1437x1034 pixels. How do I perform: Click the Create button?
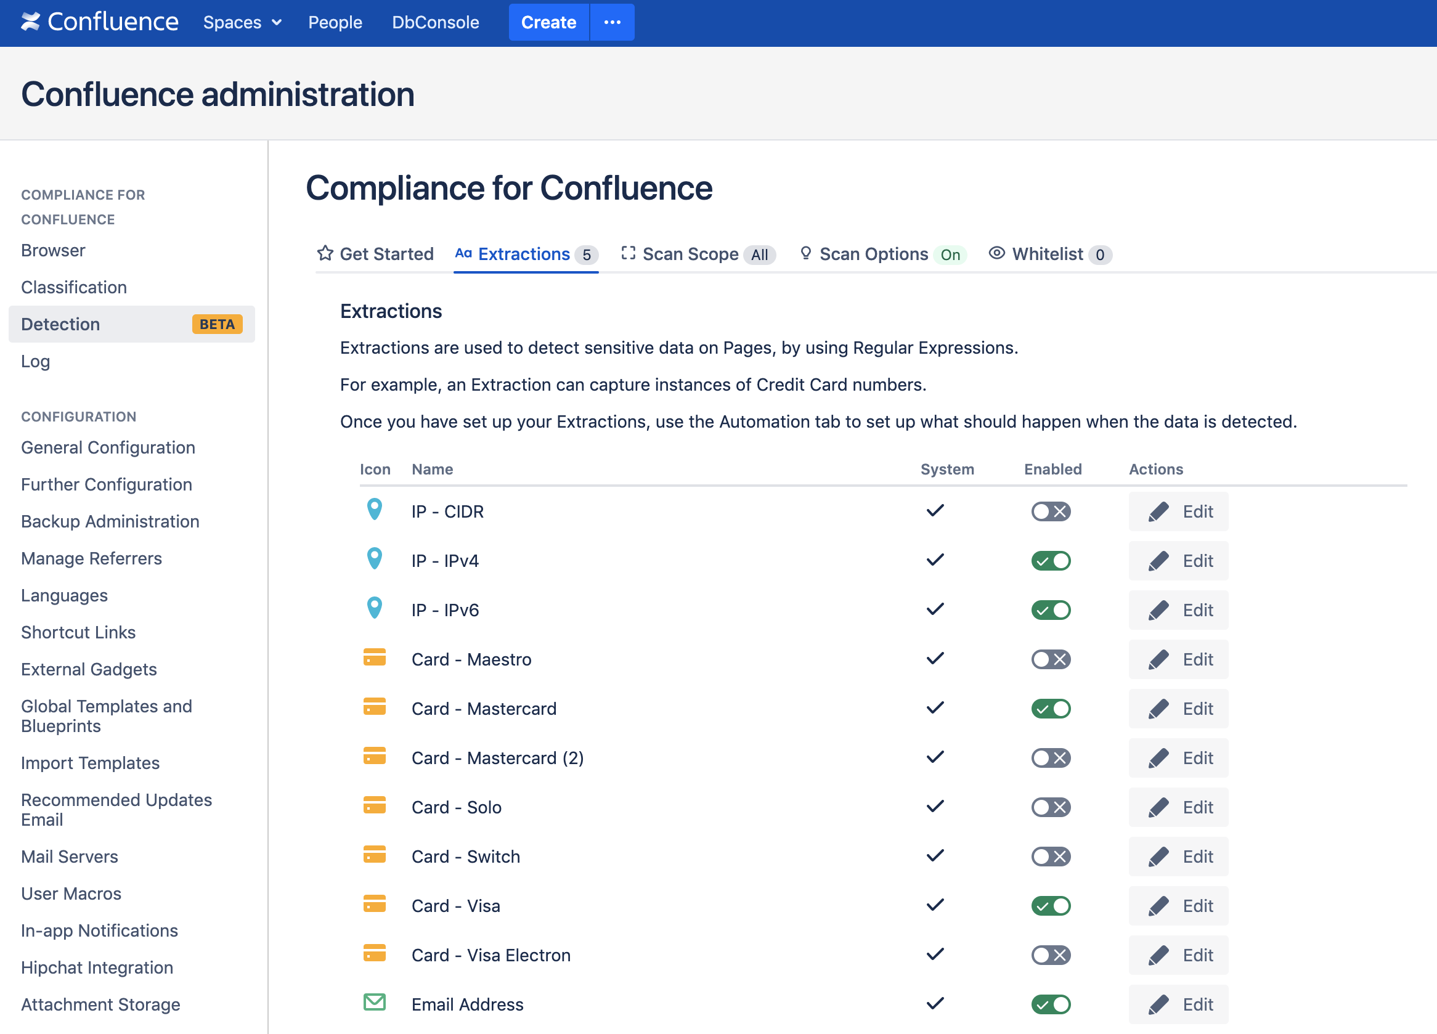click(548, 22)
